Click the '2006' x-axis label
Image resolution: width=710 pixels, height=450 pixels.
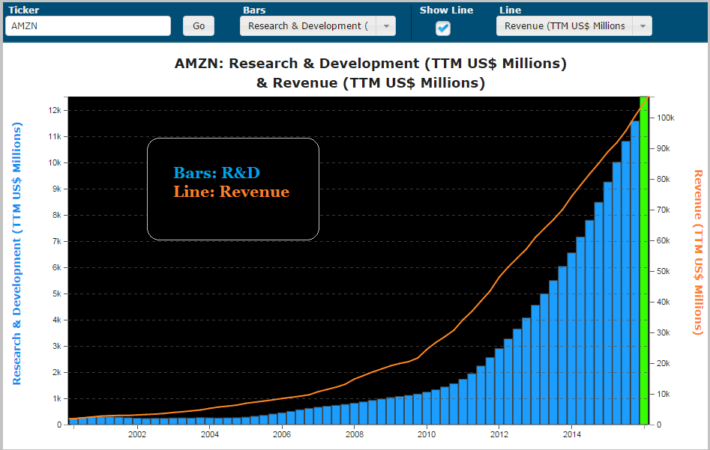point(282,434)
